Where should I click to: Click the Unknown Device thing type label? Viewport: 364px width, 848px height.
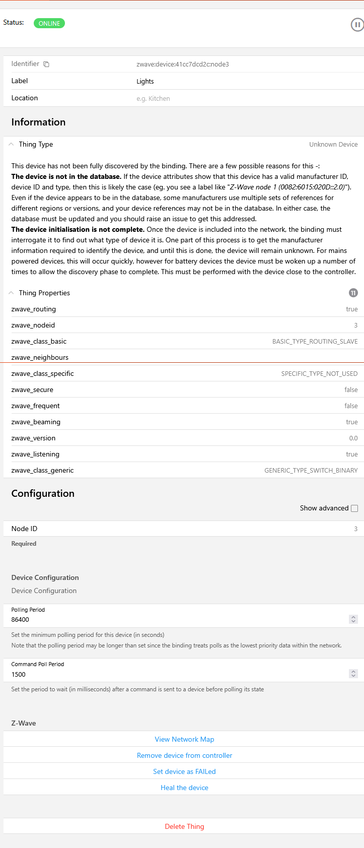[x=333, y=144]
